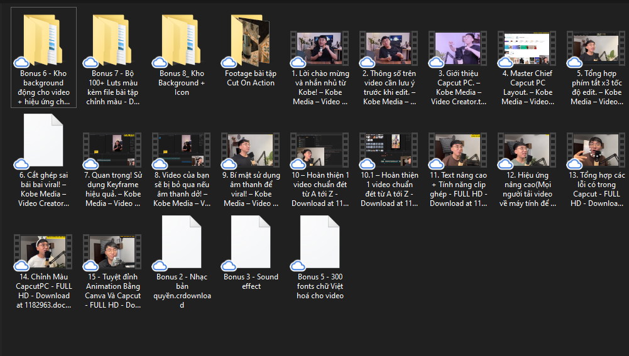629x356 pixels.
Task: Select video thumbnail 4. Master Chief Capcut PC Layout
Action: [x=527, y=48]
